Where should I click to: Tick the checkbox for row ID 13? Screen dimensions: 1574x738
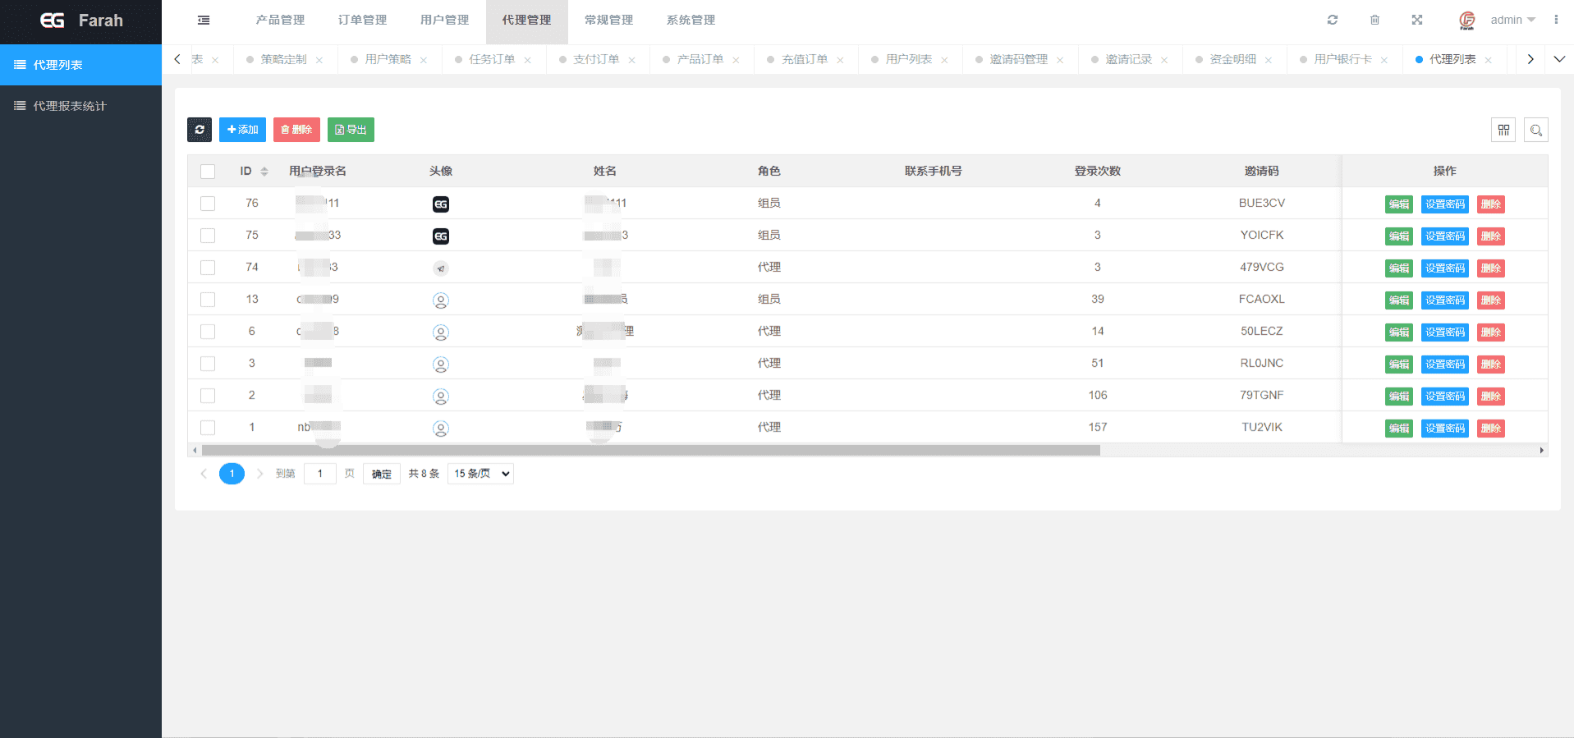[x=208, y=300]
